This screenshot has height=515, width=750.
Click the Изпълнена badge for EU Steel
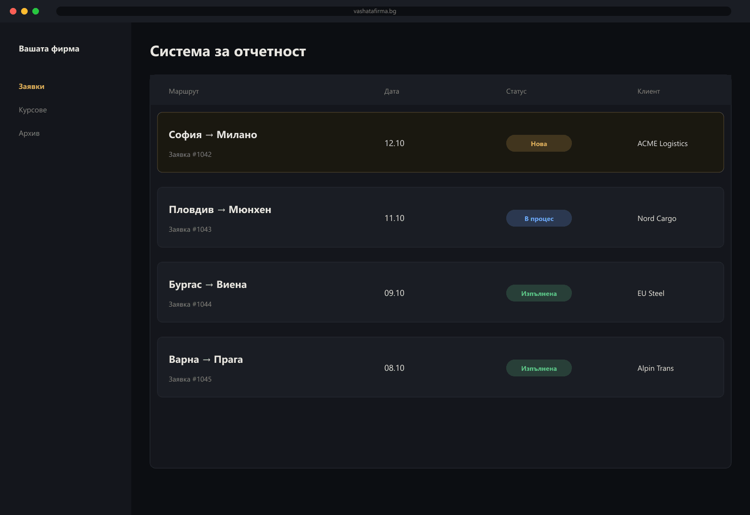pos(539,293)
